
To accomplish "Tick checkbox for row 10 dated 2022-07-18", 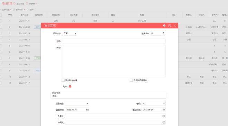I will pyautogui.click(x=1, y=77).
